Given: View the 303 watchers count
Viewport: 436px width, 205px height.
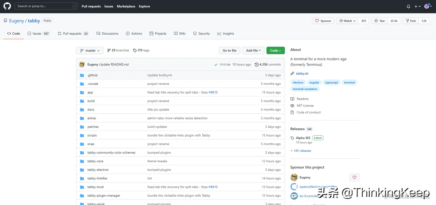Looking at the screenshot, I should 364,21.
